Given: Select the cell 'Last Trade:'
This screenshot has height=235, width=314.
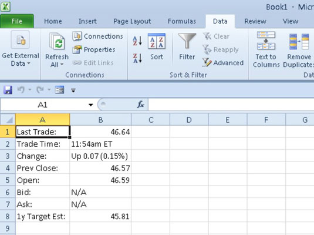Looking at the screenshot, I should [x=43, y=132].
